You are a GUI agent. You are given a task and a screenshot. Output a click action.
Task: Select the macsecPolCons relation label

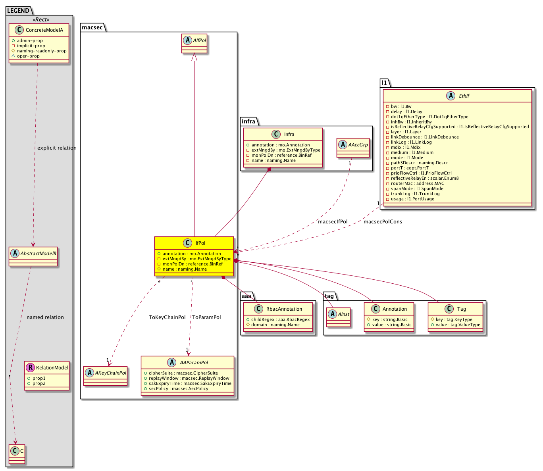383,222
